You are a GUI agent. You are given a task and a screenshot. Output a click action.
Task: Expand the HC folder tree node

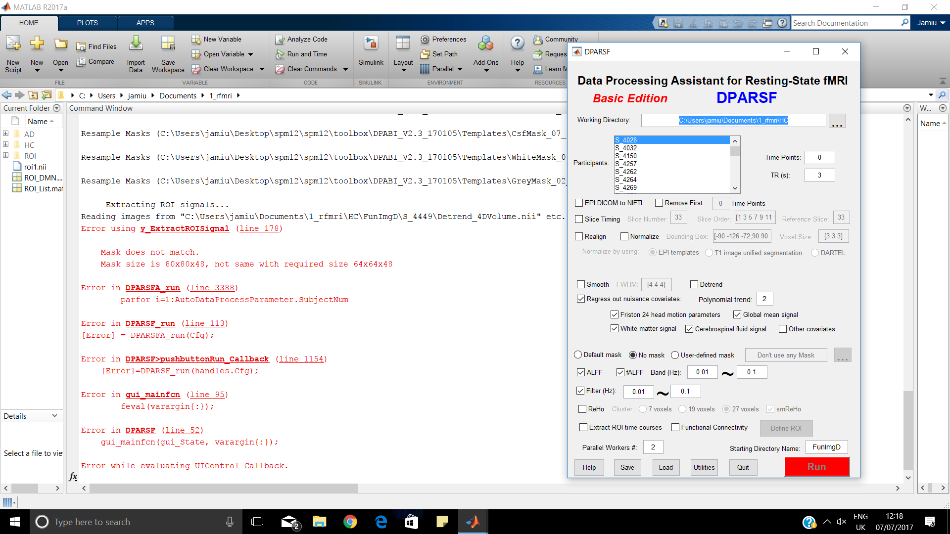pos(5,144)
